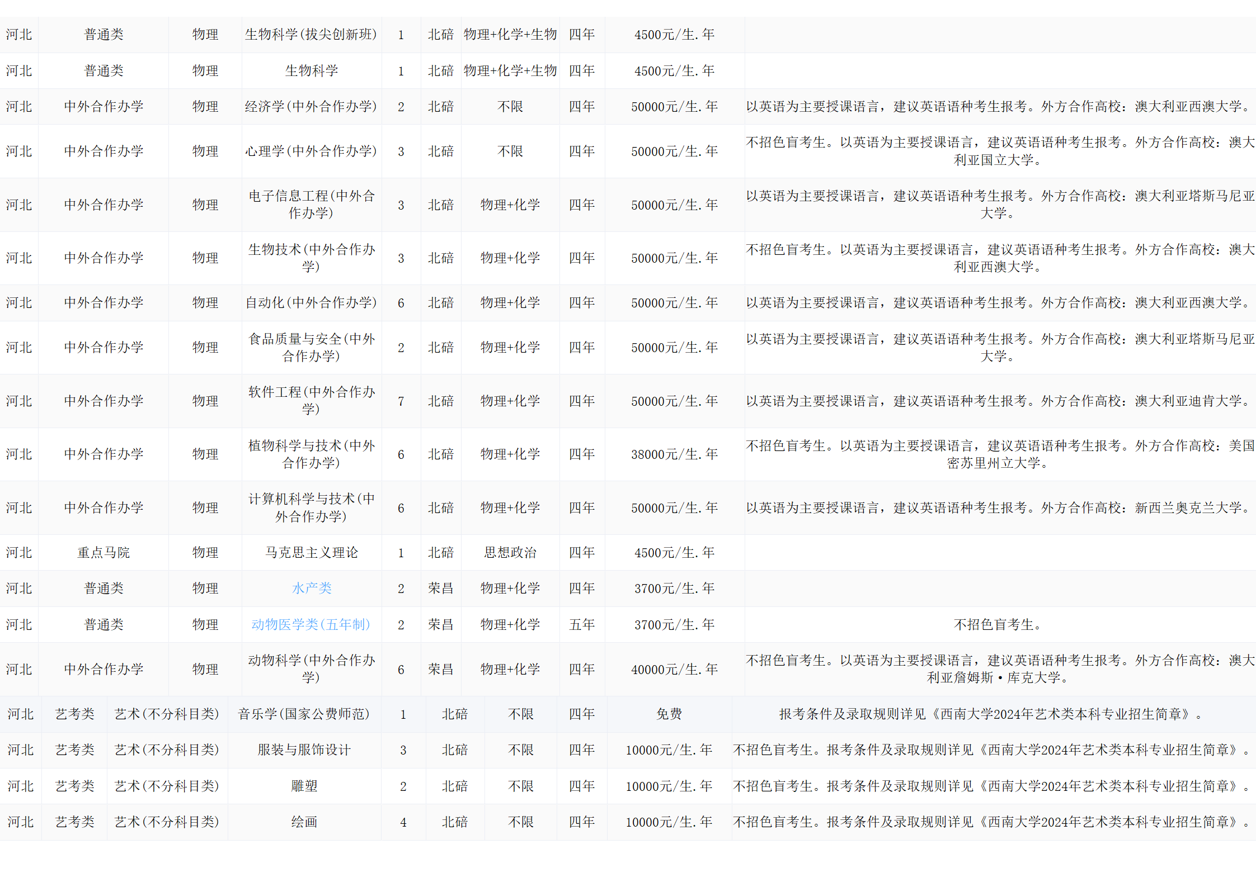Click the 新西兰奥克兰大学 remark cell
Viewport: 1256px width, 887px height.
[999, 507]
